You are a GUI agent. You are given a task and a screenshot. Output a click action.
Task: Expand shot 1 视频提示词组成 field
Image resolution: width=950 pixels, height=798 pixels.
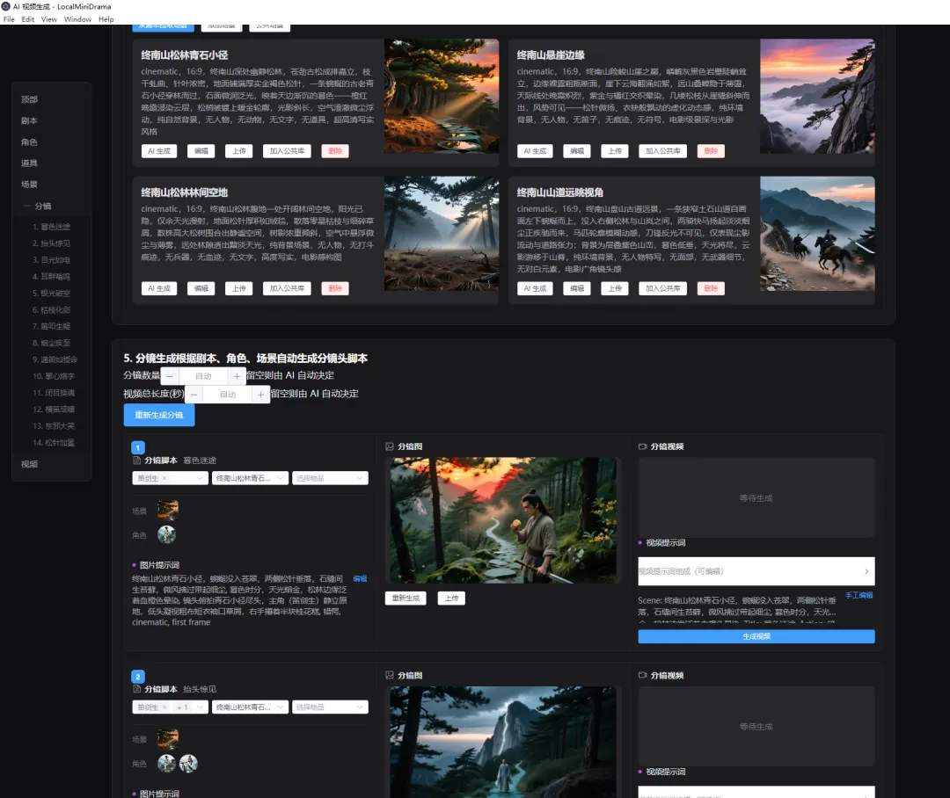tap(756, 571)
